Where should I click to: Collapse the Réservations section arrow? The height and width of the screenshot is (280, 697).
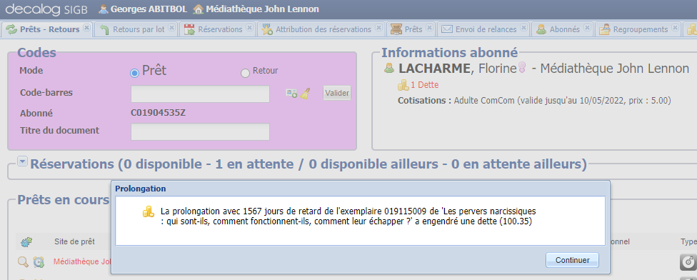point(22,161)
